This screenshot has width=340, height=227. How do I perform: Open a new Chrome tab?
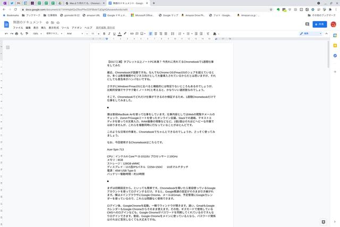tap(154, 3)
